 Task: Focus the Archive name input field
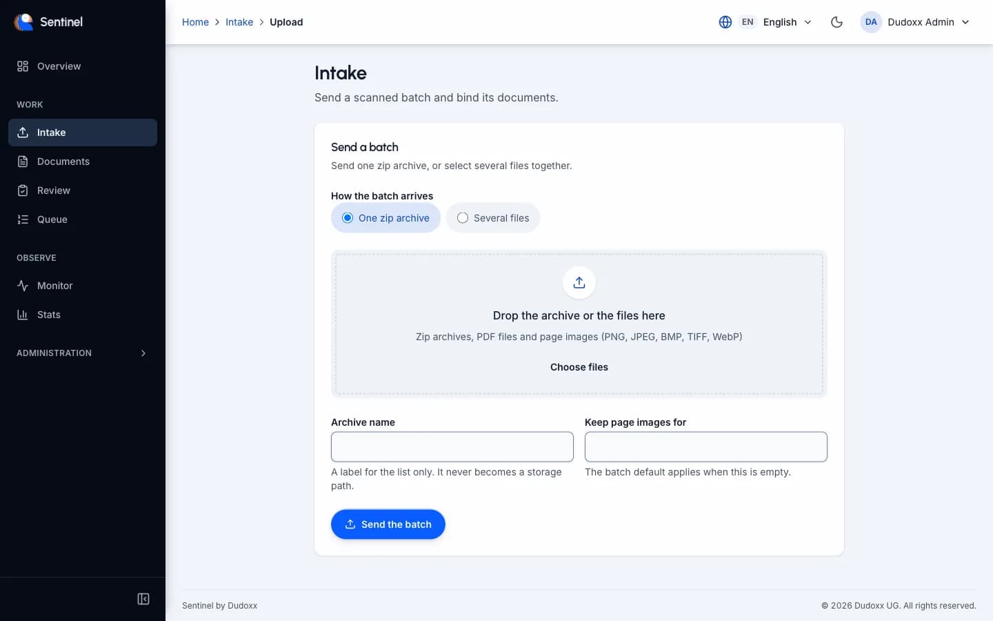point(452,447)
